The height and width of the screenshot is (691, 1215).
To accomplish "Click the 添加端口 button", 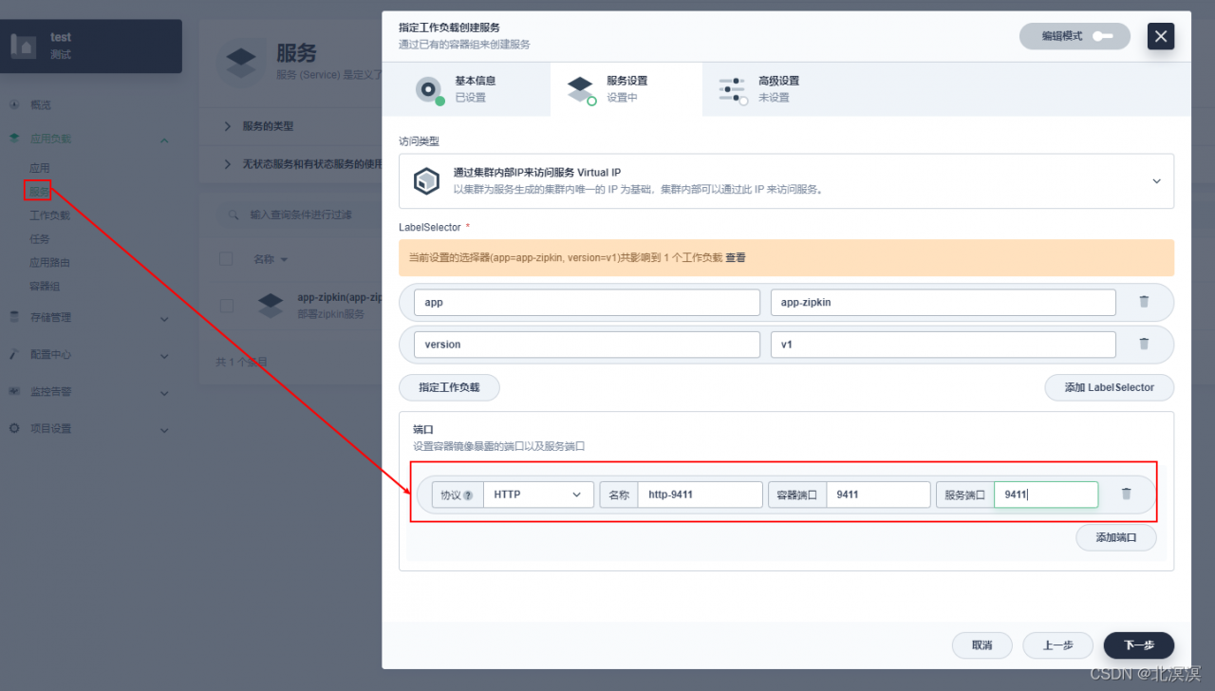I will coord(1115,537).
